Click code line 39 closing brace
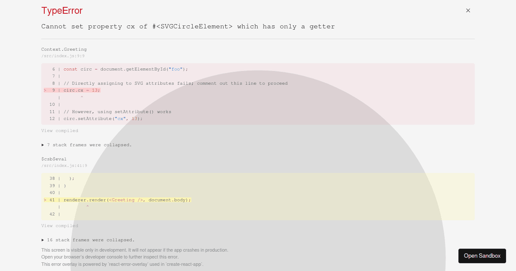Screen dimensions: 516x271 click(65, 186)
